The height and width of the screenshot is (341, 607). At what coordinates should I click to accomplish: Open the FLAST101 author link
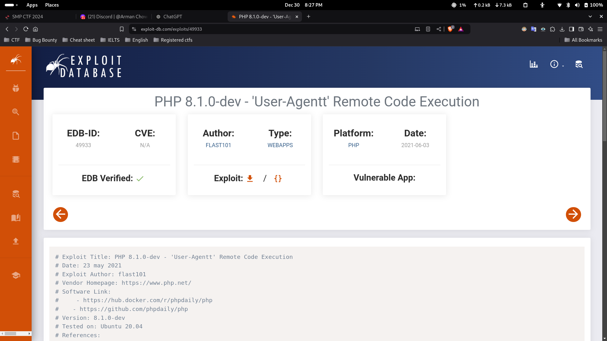pos(218,145)
